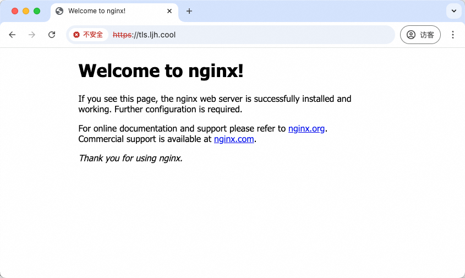Image resolution: width=465 pixels, height=278 pixels.
Task: Expand the tab search dropdown arrow
Action: point(454,11)
